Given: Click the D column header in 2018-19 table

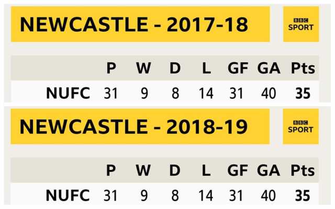Looking at the screenshot, I should click(174, 171).
